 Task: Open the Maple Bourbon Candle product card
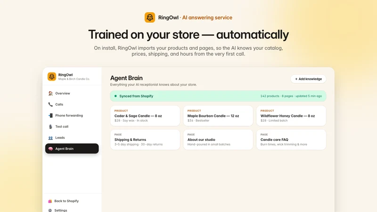point(218,115)
